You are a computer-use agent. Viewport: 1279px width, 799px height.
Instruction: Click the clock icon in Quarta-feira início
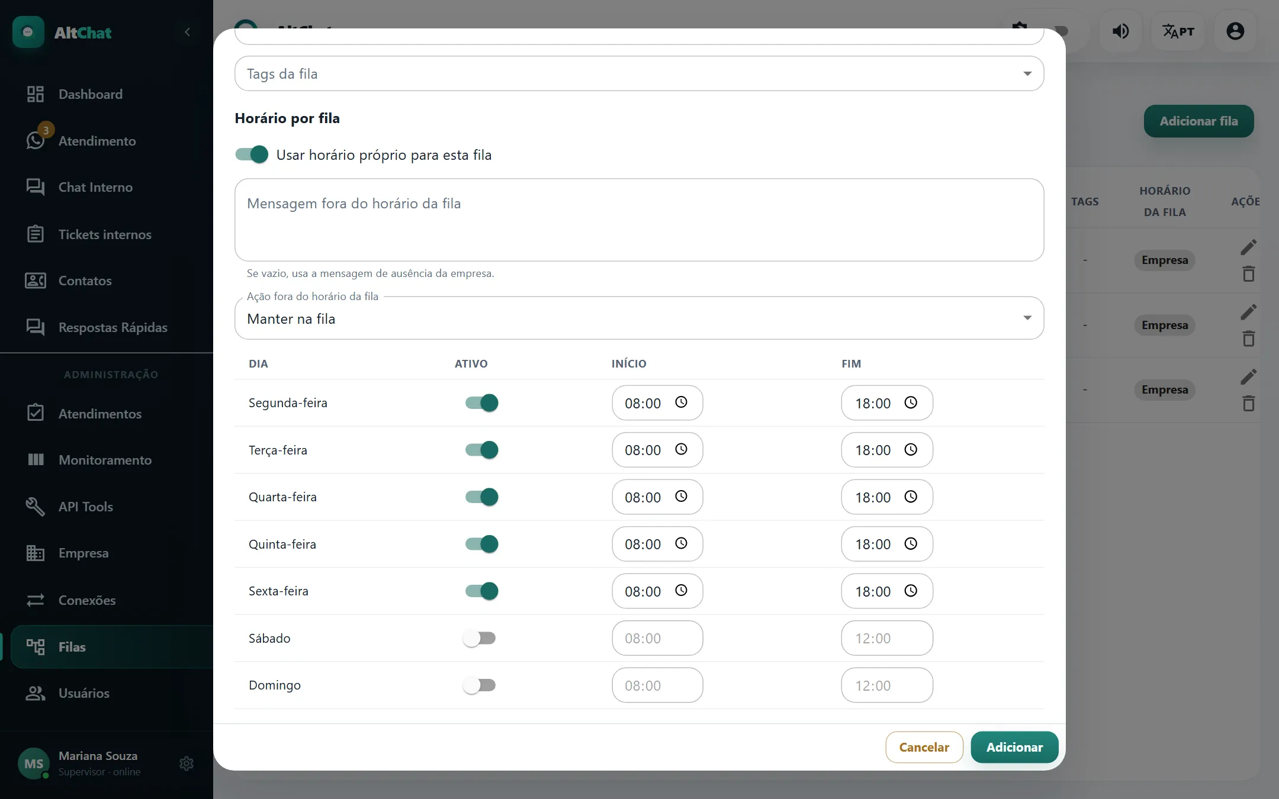(x=681, y=497)
